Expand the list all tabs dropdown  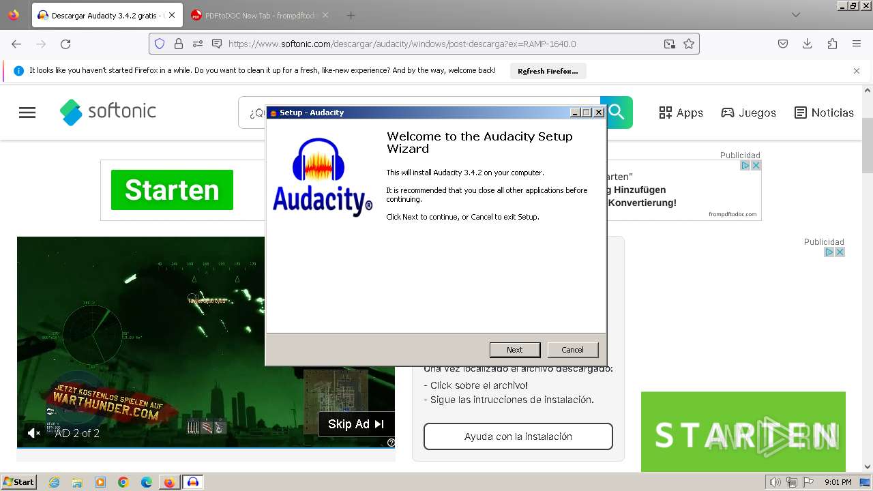pyautogui.click(x=796, y=15)
